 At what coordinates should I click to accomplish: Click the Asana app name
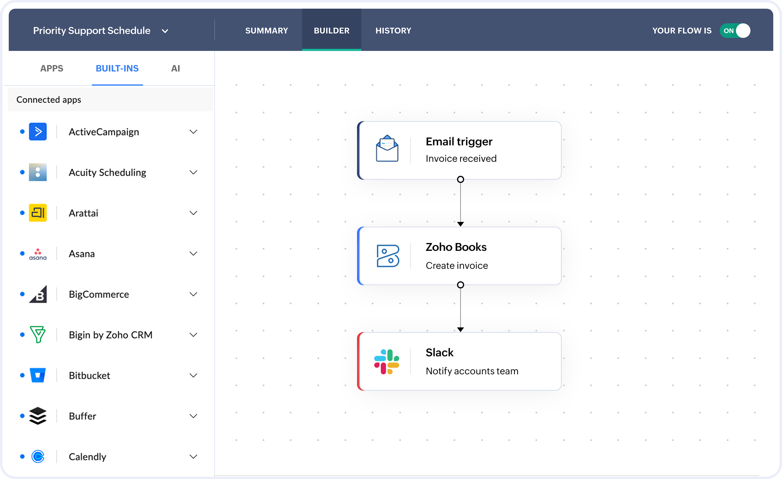pyautogui.click(x=82, y=254)
